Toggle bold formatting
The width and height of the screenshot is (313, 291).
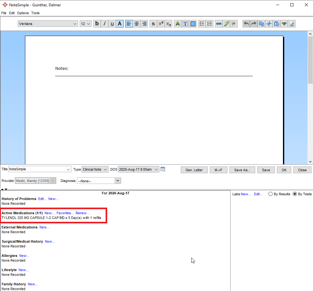(x=97, y=24)
